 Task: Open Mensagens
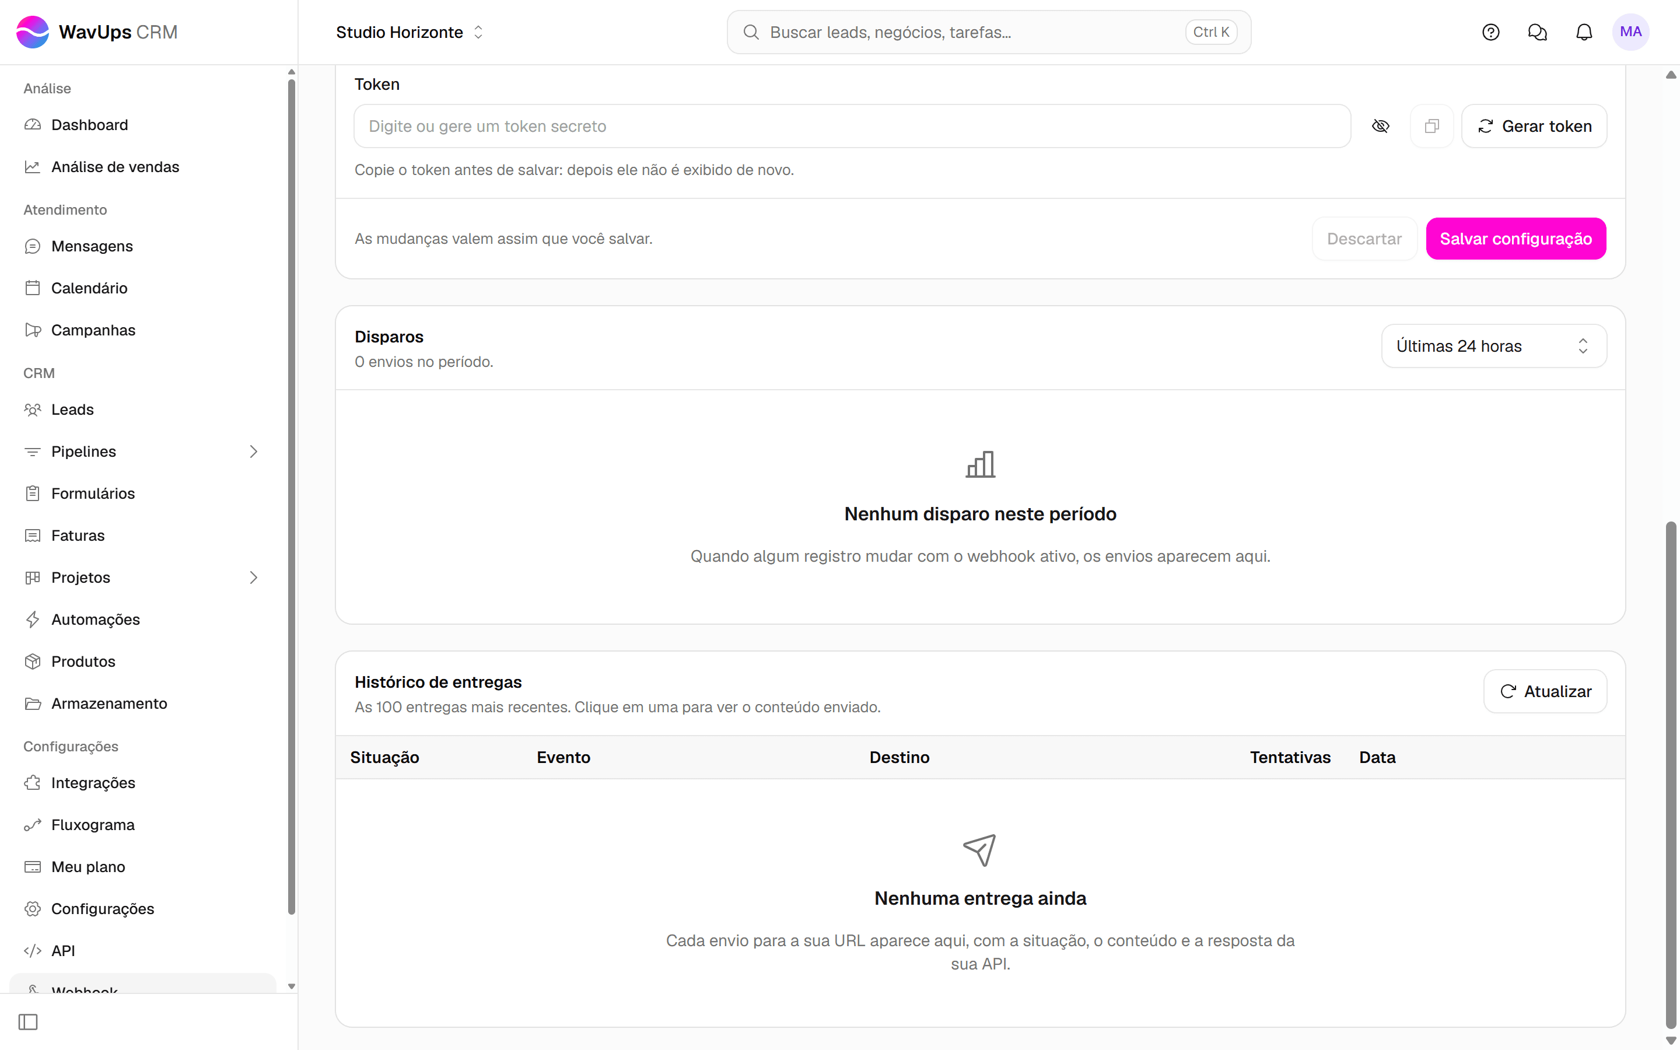(x=143, y=246)
